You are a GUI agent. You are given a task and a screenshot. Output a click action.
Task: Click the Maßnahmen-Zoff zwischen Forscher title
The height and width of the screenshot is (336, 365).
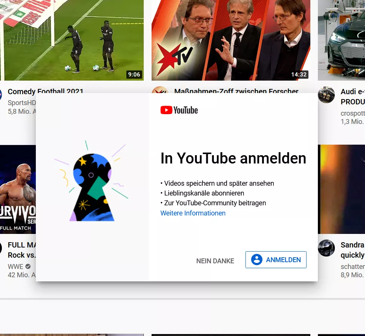pyautogui.click(x=236, y=90)
